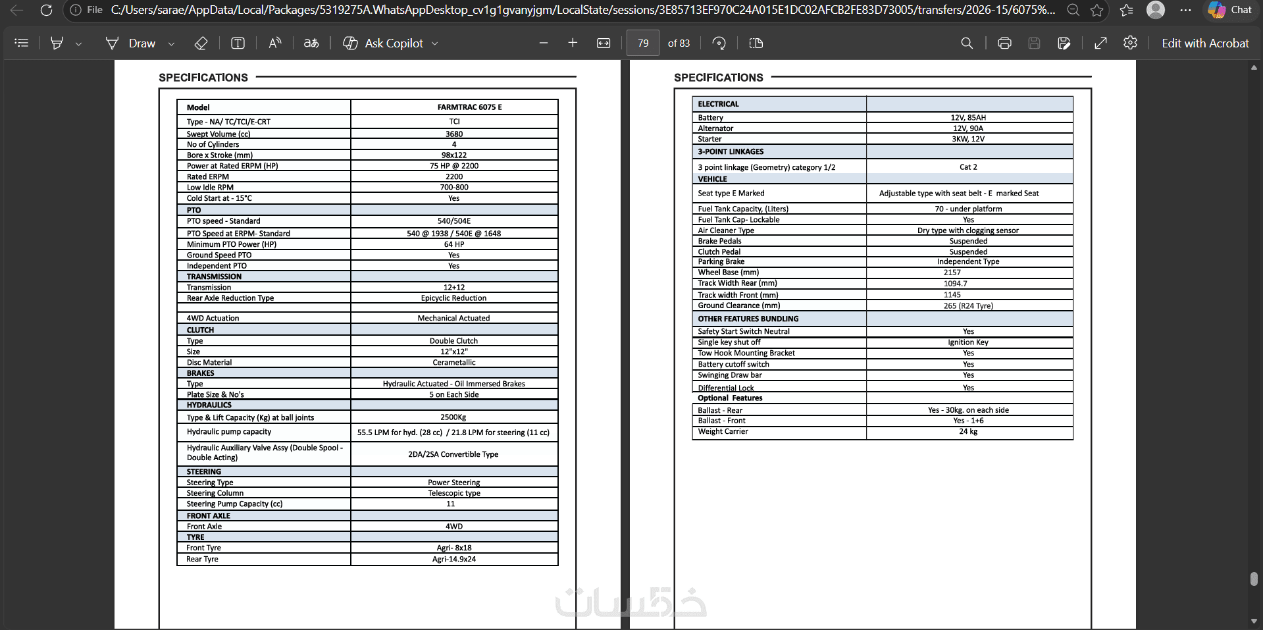Add this page to favorites
Viewport: 1263px width, 630px height.
coord(1096,10)
